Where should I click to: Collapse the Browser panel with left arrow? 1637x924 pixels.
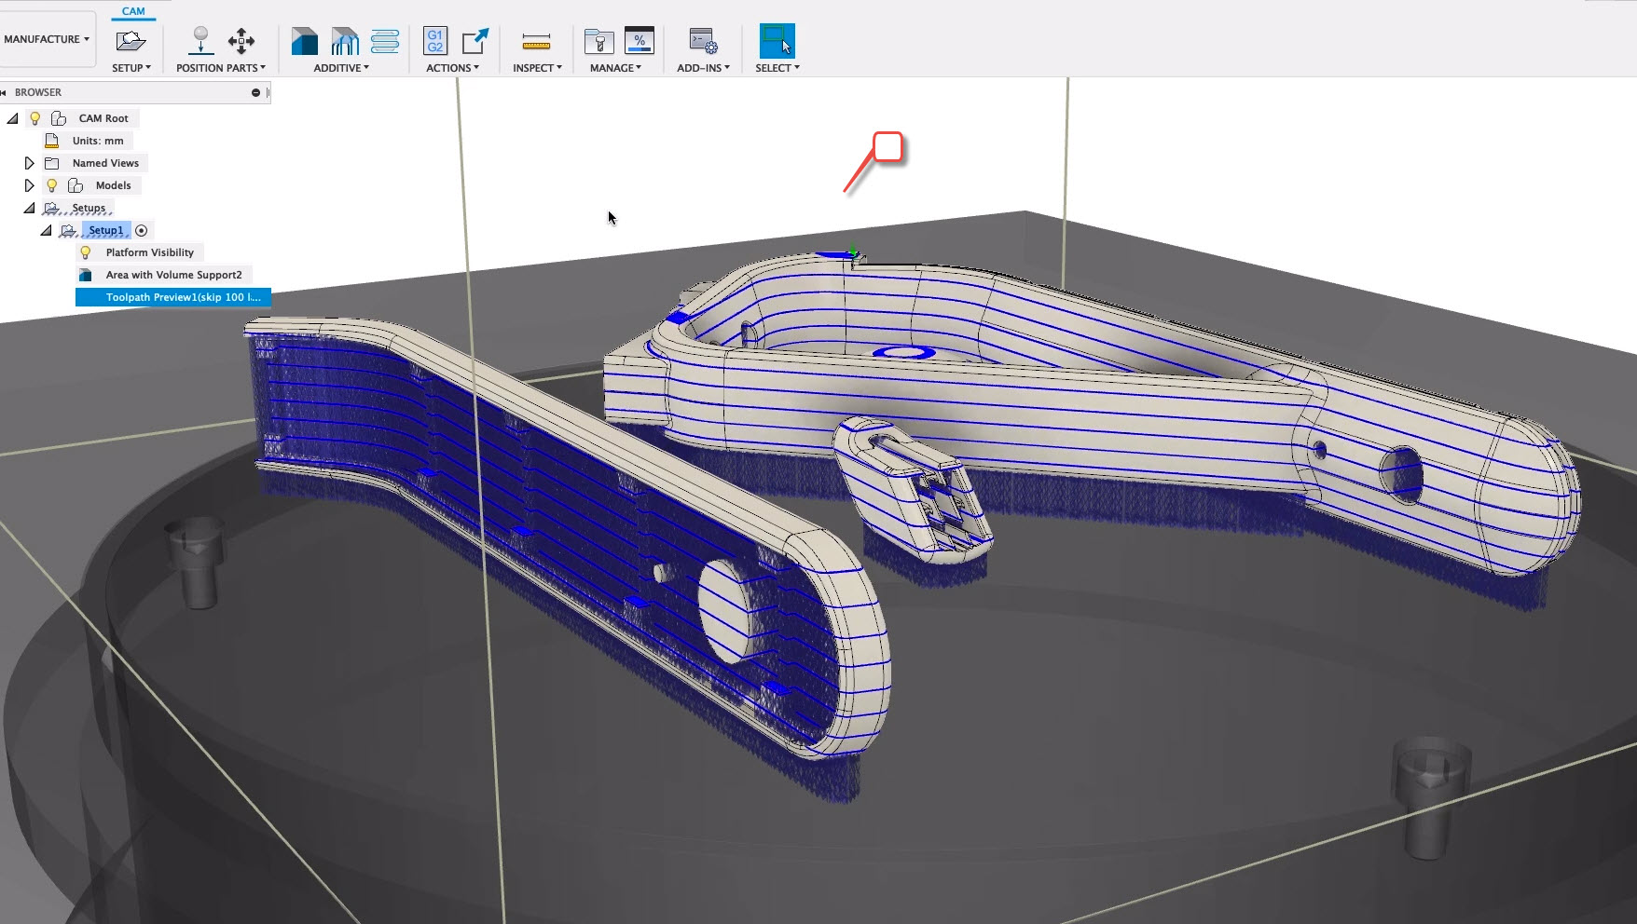coord(4,92)
